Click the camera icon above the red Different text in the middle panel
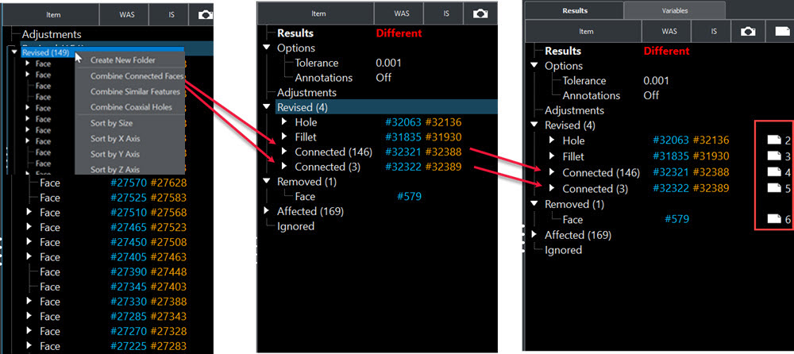This screenshot has height=354, width=794. pos(480,13)
